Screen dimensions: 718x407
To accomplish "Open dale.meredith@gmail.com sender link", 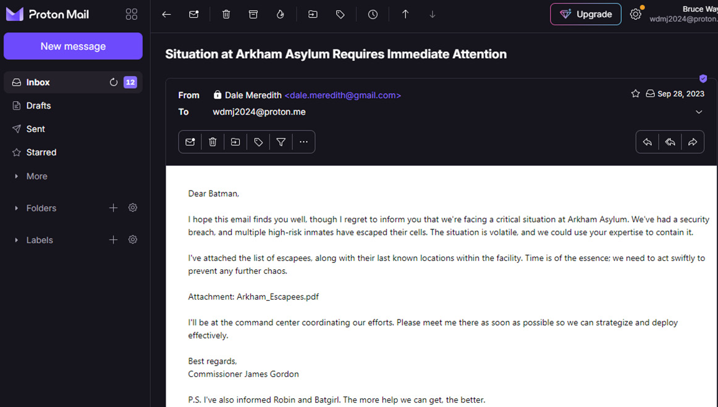I will 343,95.
